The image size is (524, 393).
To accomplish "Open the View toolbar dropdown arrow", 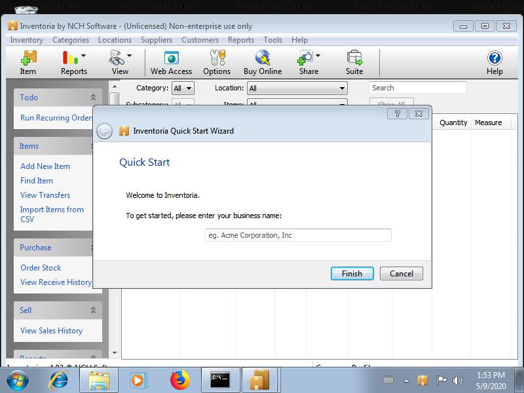I will point(129,56).
